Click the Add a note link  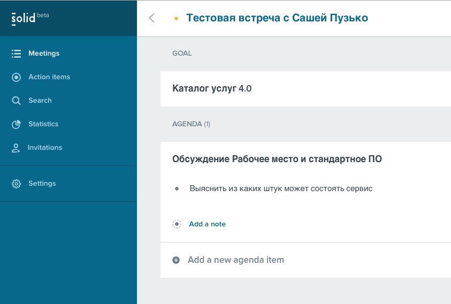point(208,224)
